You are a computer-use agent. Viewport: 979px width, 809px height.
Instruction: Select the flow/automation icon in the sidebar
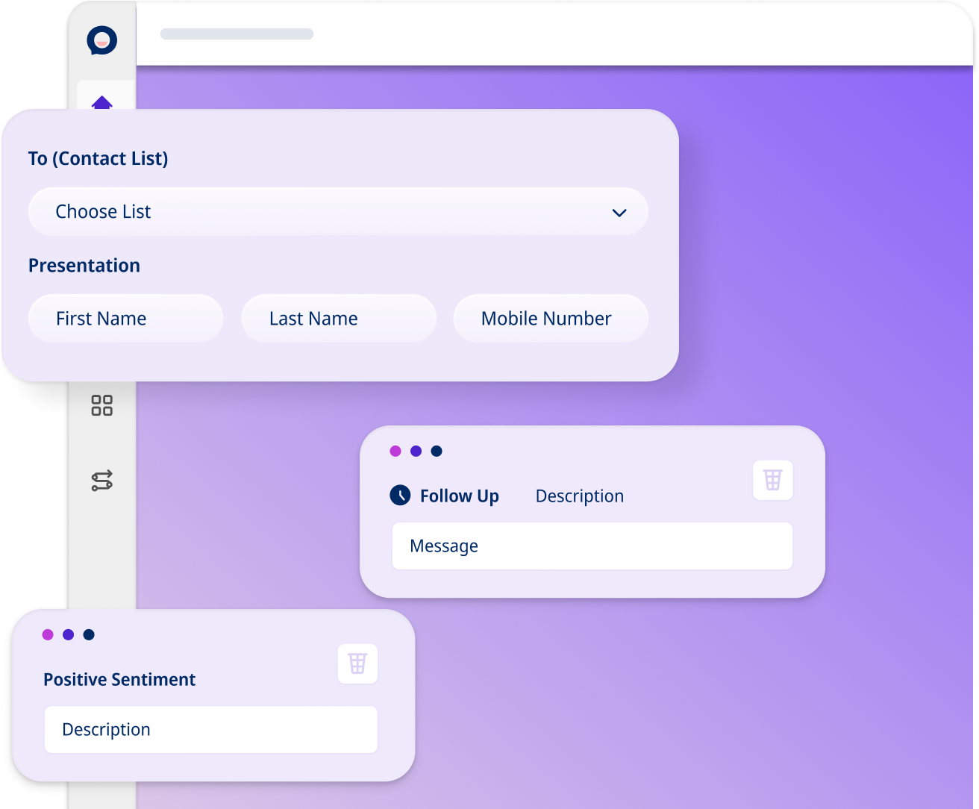pos(102,481)
